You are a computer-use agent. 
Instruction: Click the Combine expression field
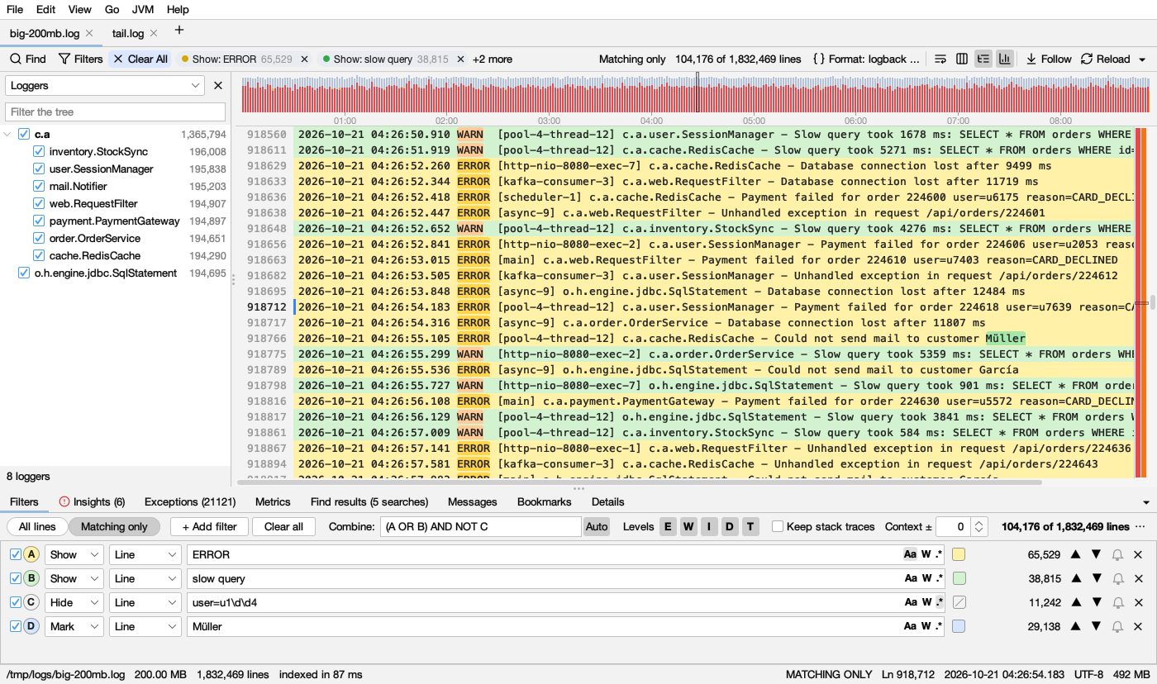coord(480,526)
